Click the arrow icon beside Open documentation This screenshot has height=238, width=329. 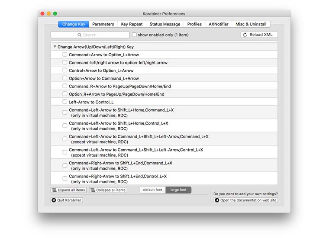(217, 200)
